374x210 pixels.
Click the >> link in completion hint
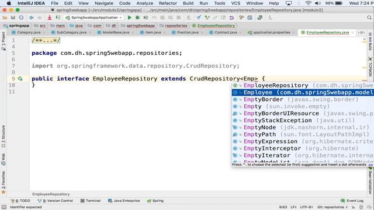point(370,164)
